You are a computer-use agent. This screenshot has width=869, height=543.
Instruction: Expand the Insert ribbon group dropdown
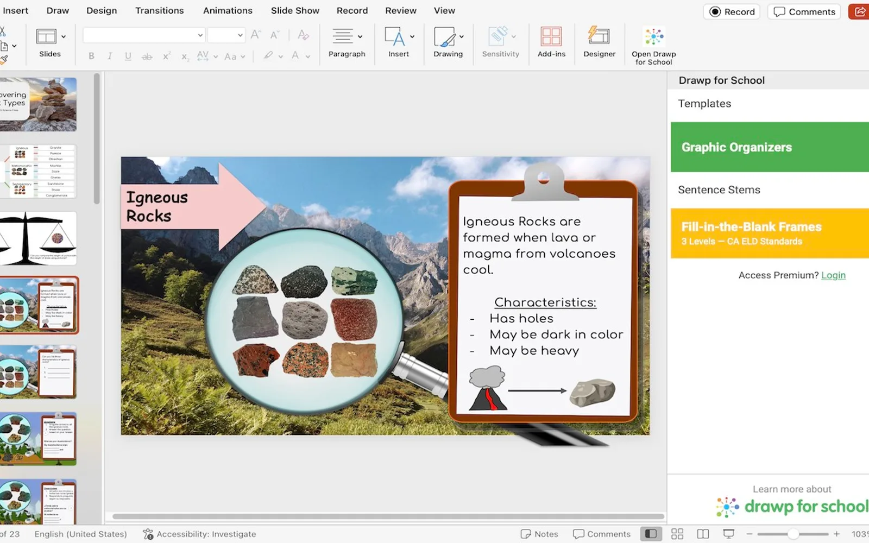[x=412, y=37]
